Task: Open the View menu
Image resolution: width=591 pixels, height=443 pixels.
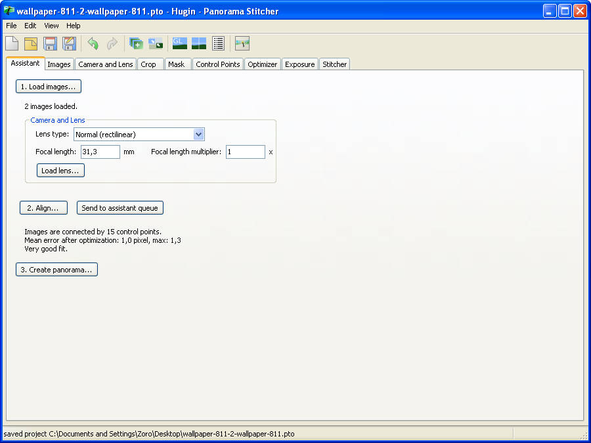Action: [51, 26]
